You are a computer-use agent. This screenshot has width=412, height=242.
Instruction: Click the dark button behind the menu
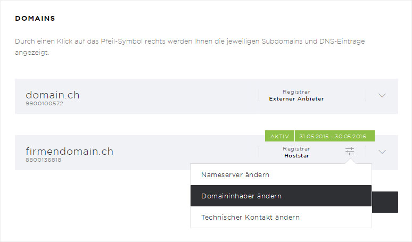click(385, 202)
